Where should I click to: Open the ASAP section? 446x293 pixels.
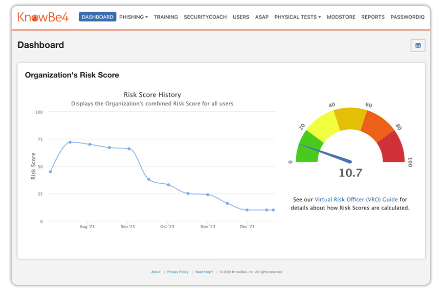[261, 17]
